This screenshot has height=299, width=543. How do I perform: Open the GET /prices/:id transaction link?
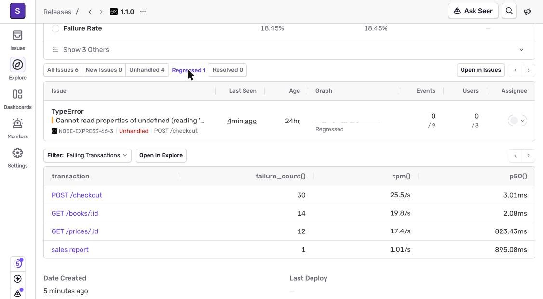pos(75,231)
